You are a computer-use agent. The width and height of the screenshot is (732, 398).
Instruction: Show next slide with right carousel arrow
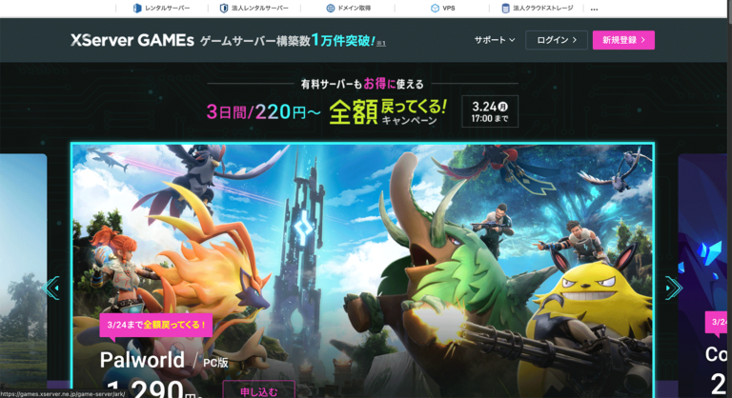(x=674, y=288)
